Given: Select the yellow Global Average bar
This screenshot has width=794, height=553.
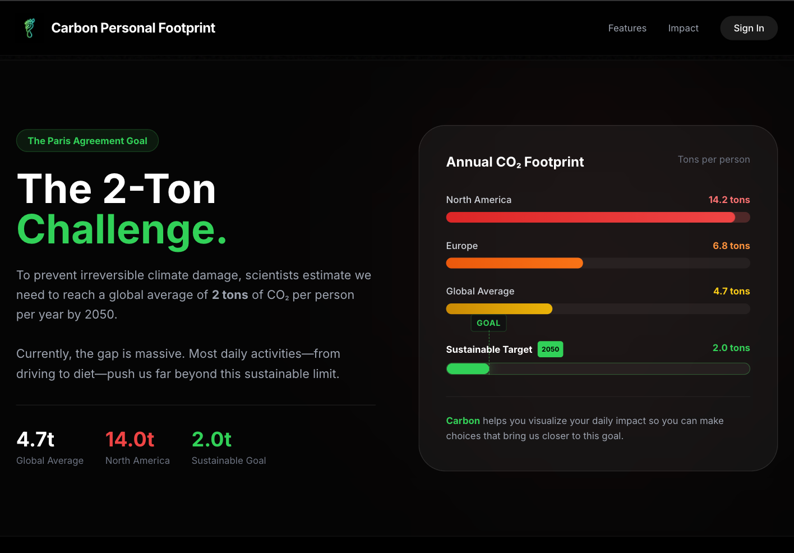Looking at the screenshot, I should coord(499,309).
